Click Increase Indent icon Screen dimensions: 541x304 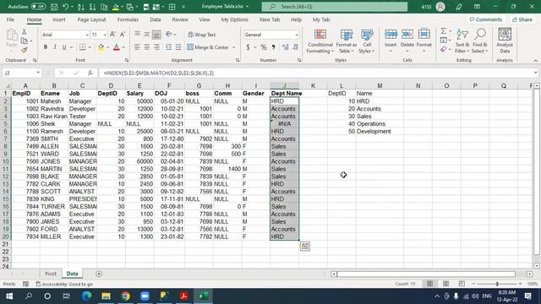click(x=178, y=47)
